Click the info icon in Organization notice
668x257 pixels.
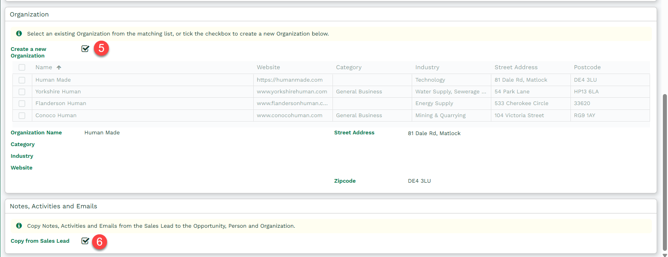[19, 34]
